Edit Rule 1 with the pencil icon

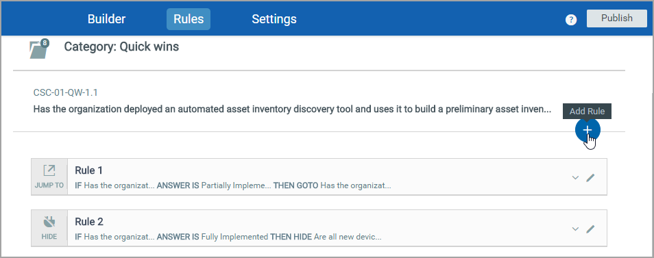tap(590, 178)
